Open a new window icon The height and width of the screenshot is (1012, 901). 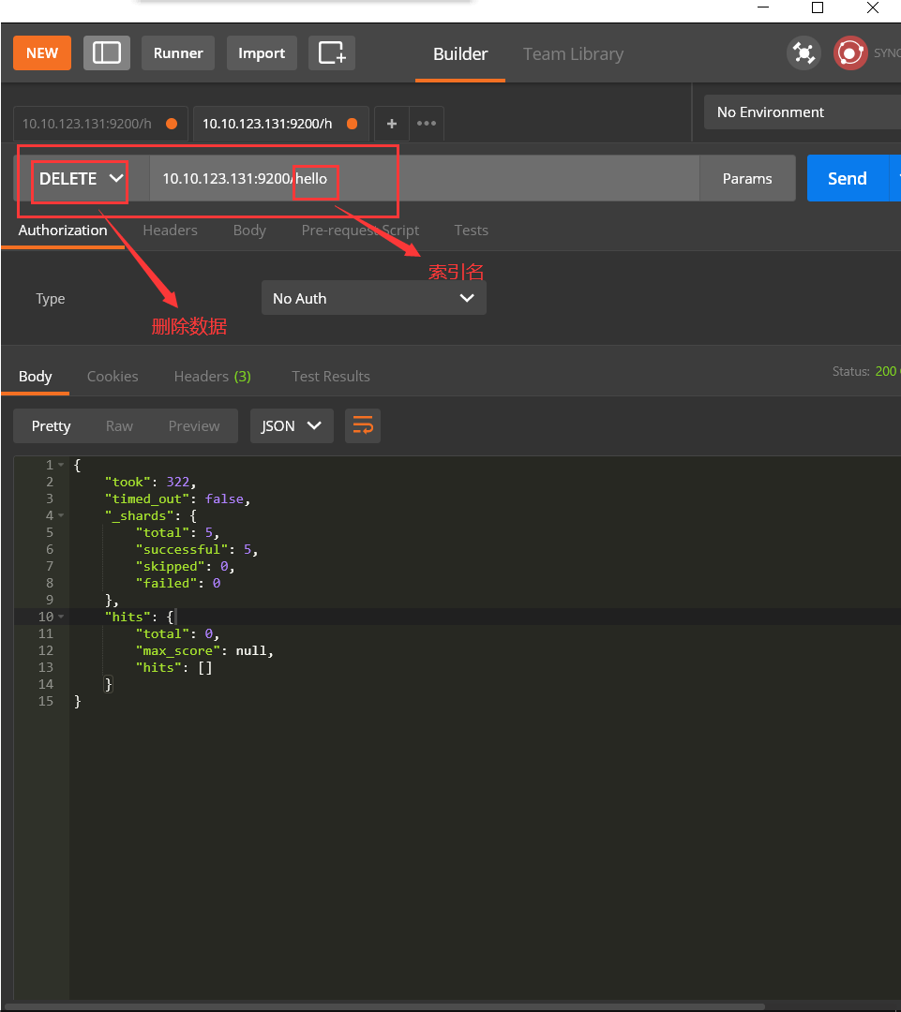(x=332, y=52)
